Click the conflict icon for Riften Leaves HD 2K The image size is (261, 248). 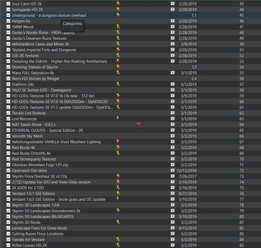click(x=118, y=245)
